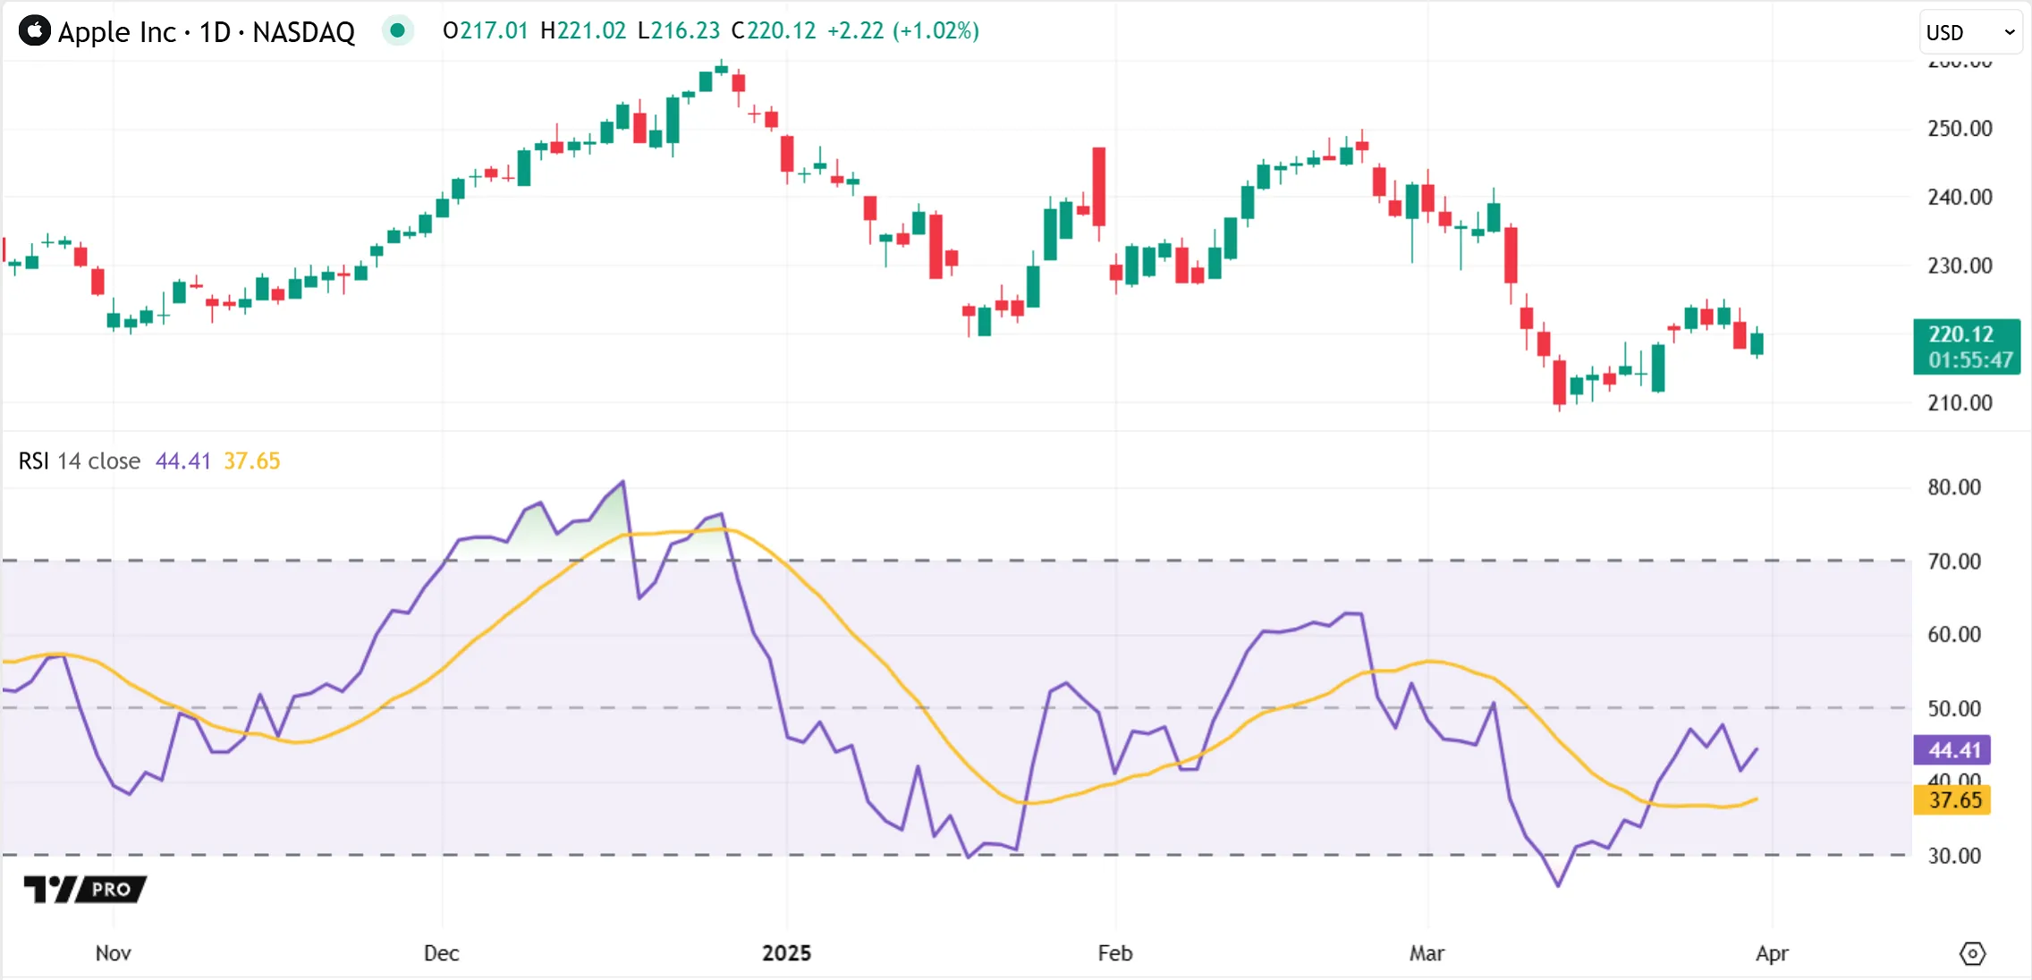Click the green market status dot
Image resolution: width=2032 pixels, height=980 pixels.
pyautogui.click(x=397, y=31)
